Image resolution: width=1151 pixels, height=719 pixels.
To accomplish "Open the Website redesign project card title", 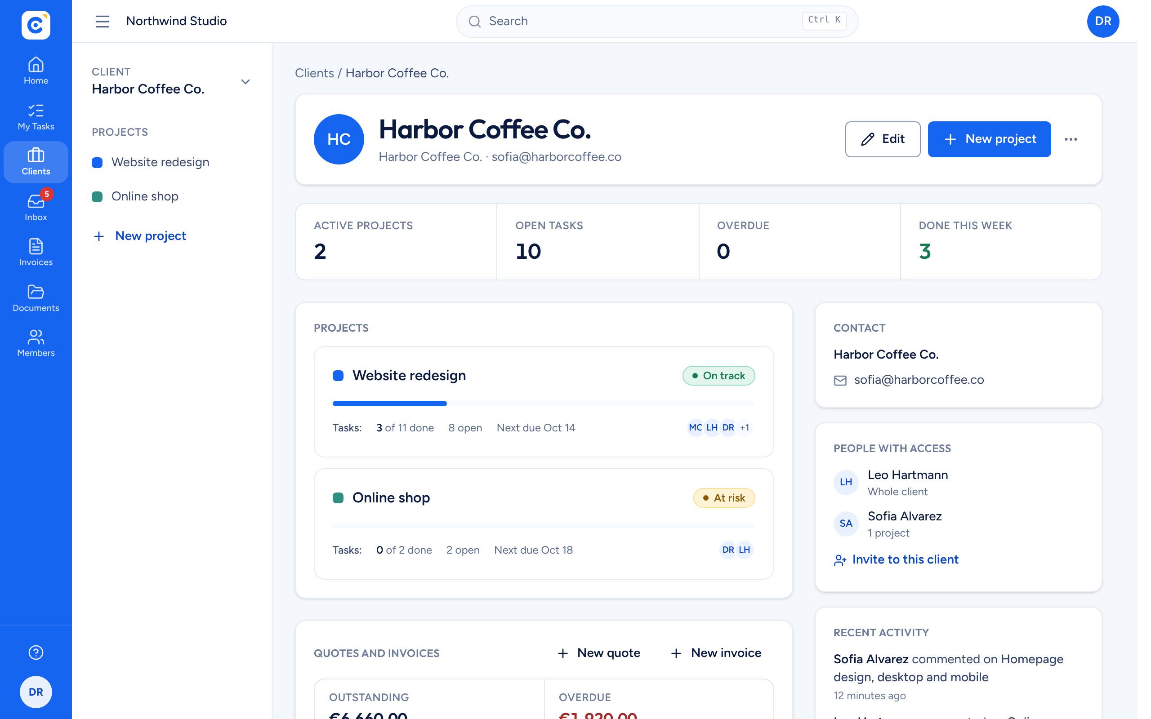I will pyautogui.click(x=409, y=376).
